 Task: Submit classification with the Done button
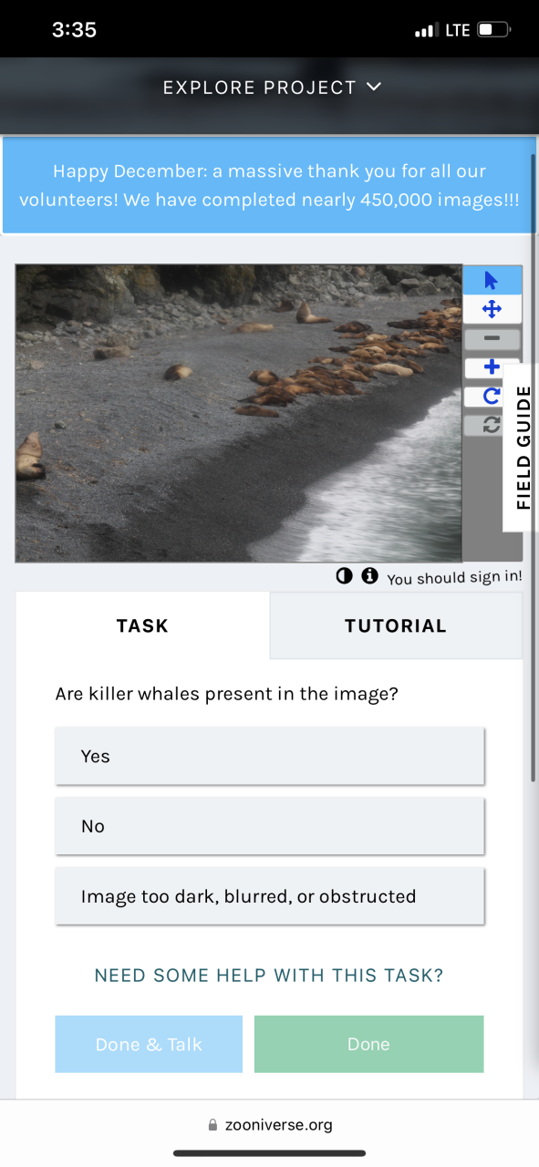pyautogui.click(x=368, y=1044)
